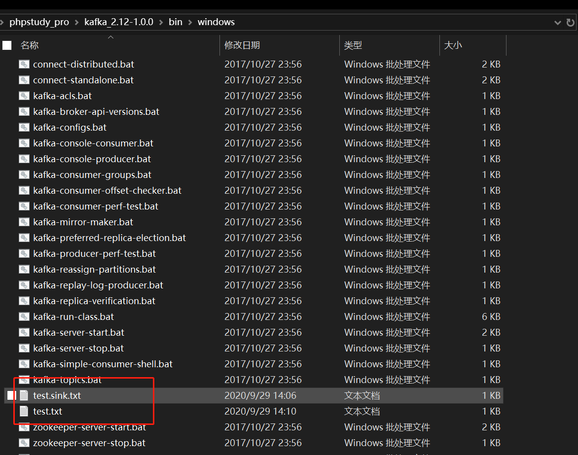Image resolution: width=578 pixels, height=455 pixels.
Task: Select the test.txt file name
Action: [x=47, y=412]
